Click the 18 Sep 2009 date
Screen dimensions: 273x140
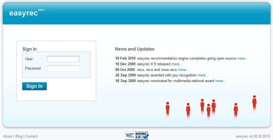pos(126,81)
